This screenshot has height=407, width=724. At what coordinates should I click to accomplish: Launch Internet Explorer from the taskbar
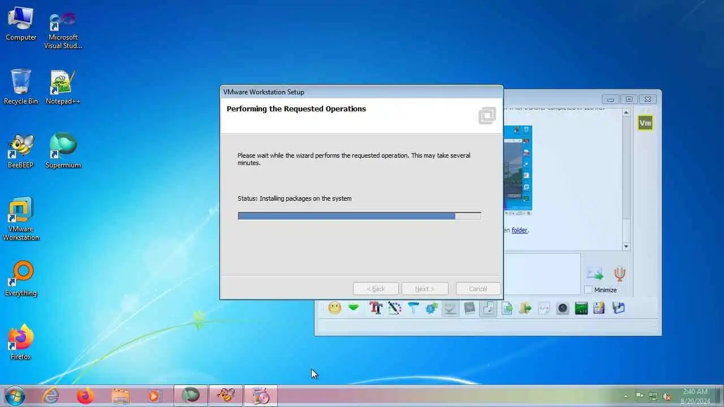point(51,396)
